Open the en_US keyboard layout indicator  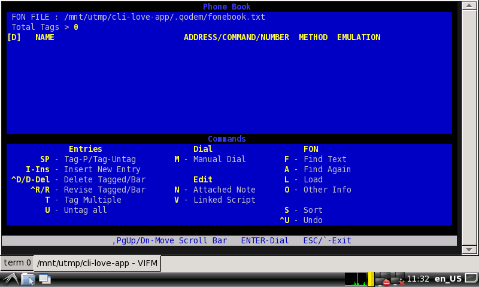[x=448, y=279]
